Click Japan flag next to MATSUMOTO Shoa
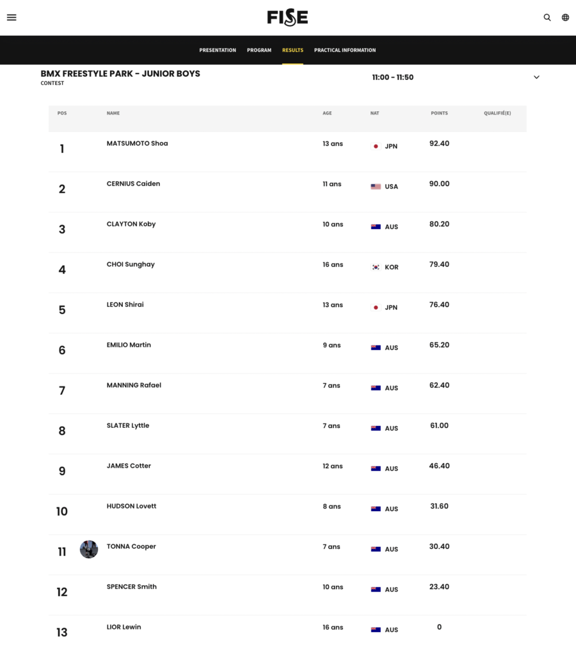576x655 pixels. click(376, 146)
